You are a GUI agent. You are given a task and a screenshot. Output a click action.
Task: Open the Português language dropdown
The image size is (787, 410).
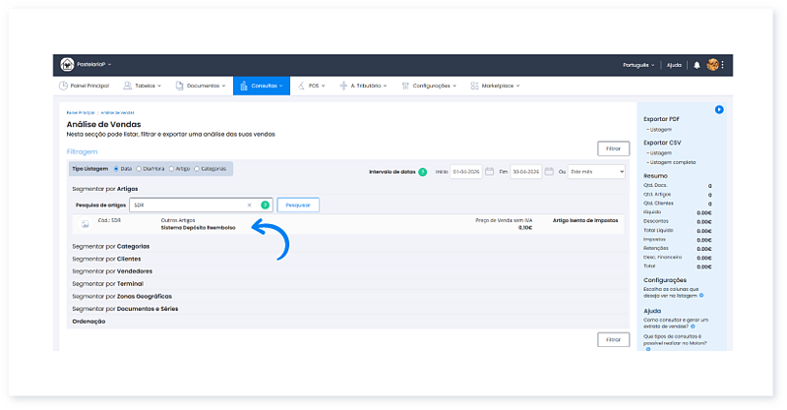point(639,65)
